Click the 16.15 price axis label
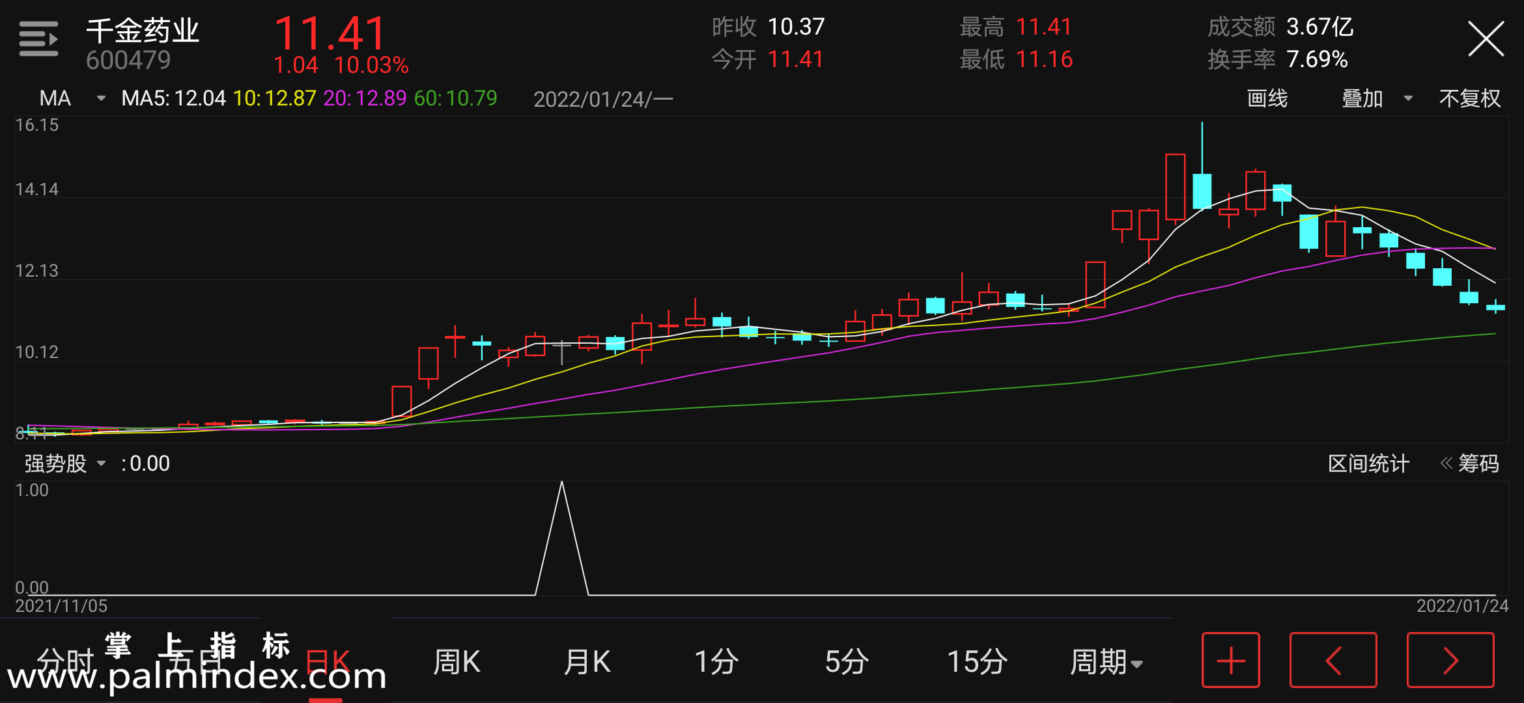This screenshot has width=1524, height=703. 36,125
